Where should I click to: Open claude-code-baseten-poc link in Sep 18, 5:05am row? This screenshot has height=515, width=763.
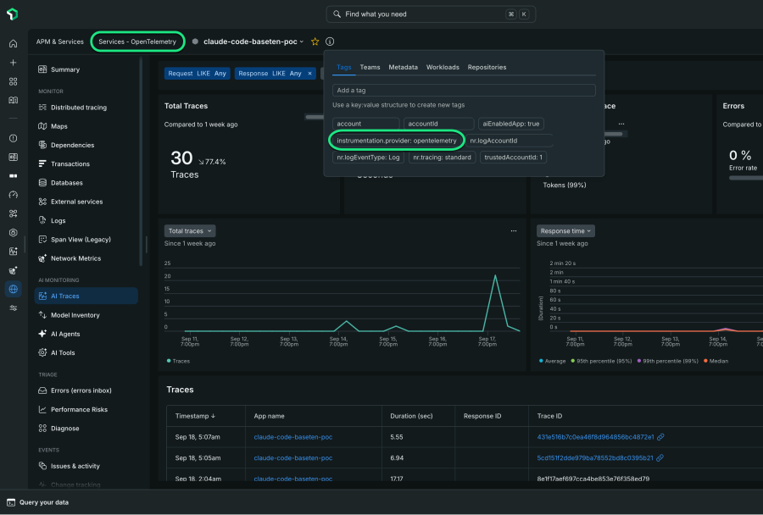[293, 458]
